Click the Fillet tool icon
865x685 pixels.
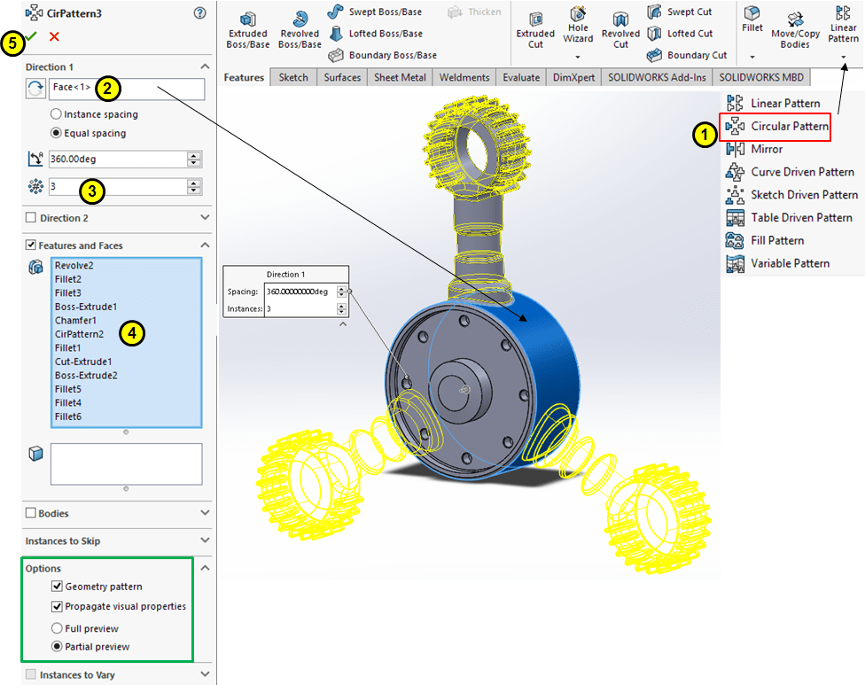(752, 21)
